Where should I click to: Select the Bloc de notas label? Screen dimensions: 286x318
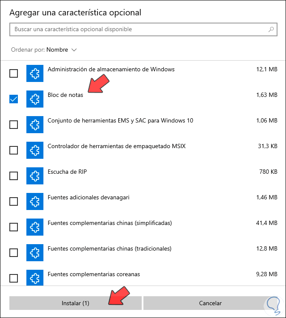tap(66, 95)
